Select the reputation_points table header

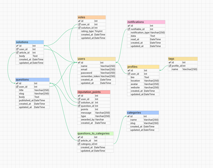click(x=94, y=92)
